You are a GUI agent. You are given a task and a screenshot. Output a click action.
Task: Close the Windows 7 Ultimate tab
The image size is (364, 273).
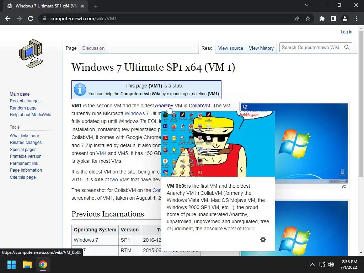[82, 6]
